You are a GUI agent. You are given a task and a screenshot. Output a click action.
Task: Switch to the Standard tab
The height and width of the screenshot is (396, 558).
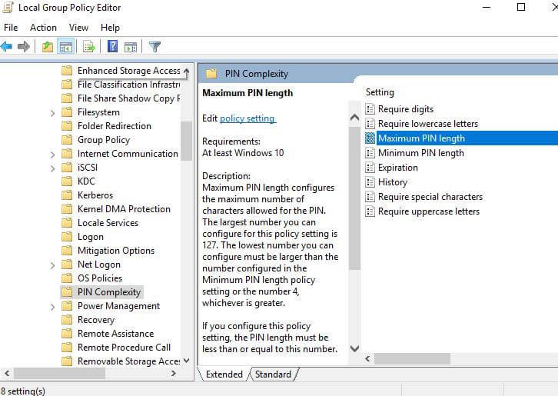click(x=273, y=374)
